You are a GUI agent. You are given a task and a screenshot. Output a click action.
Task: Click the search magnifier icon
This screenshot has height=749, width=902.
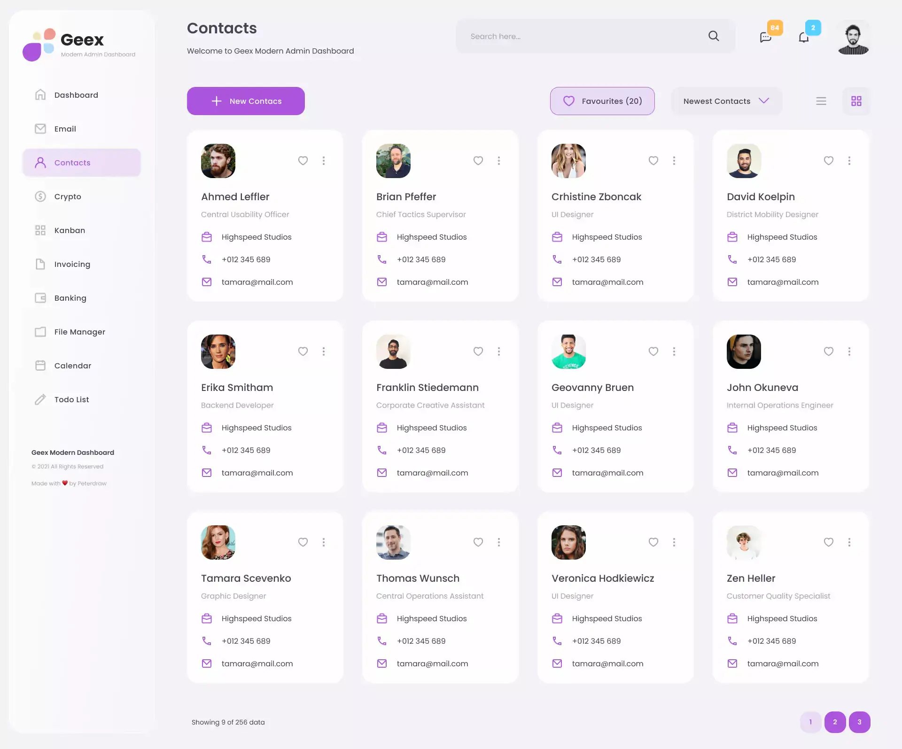coord(714,36)
